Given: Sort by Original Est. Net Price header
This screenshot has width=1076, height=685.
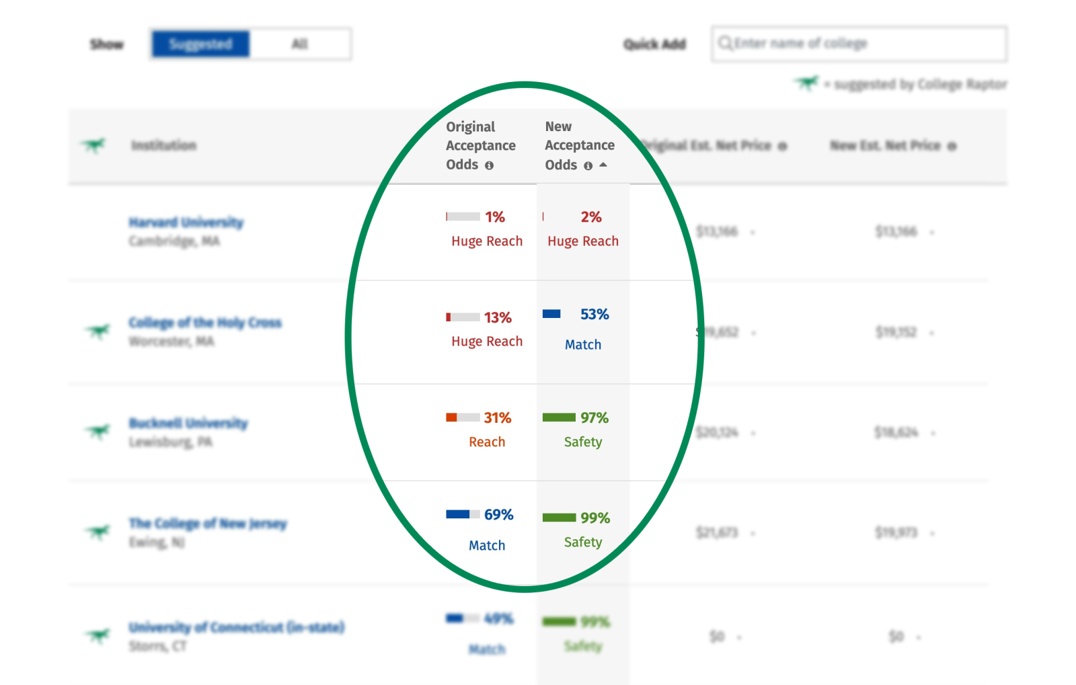Looking at the screenshot, I should tap(706, 145).
